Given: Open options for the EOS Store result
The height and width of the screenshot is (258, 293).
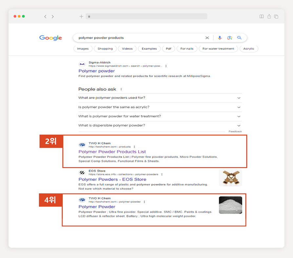Looking at the screenshot, I should [162, 174].
